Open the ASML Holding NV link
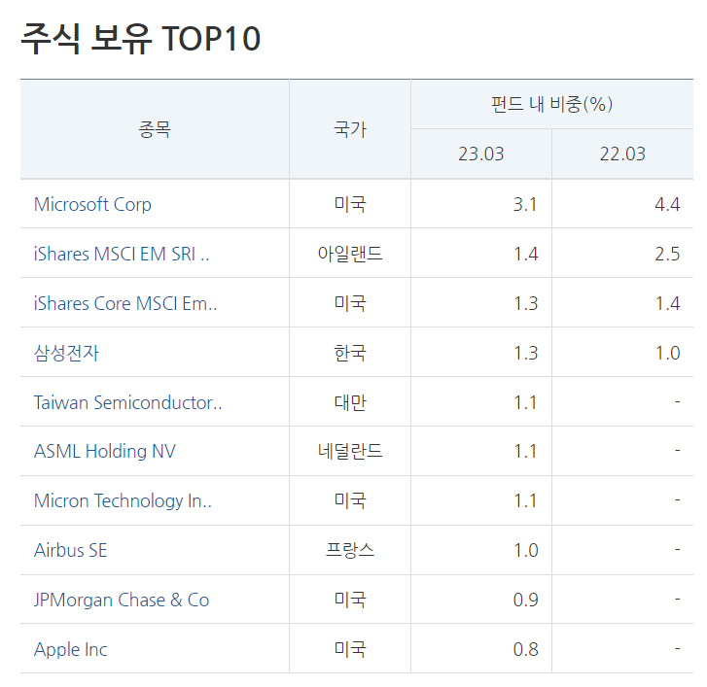The width and height of the screenshot is (707, 687). click(105, 452)
